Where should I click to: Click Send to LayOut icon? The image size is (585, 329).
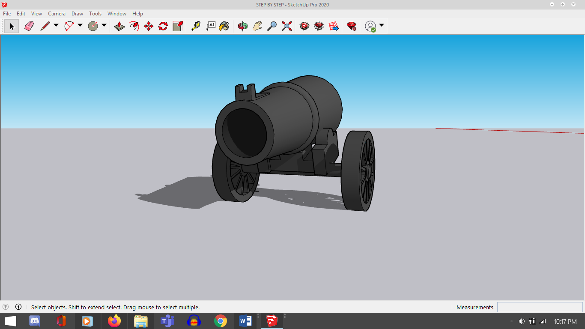(334, 26)
